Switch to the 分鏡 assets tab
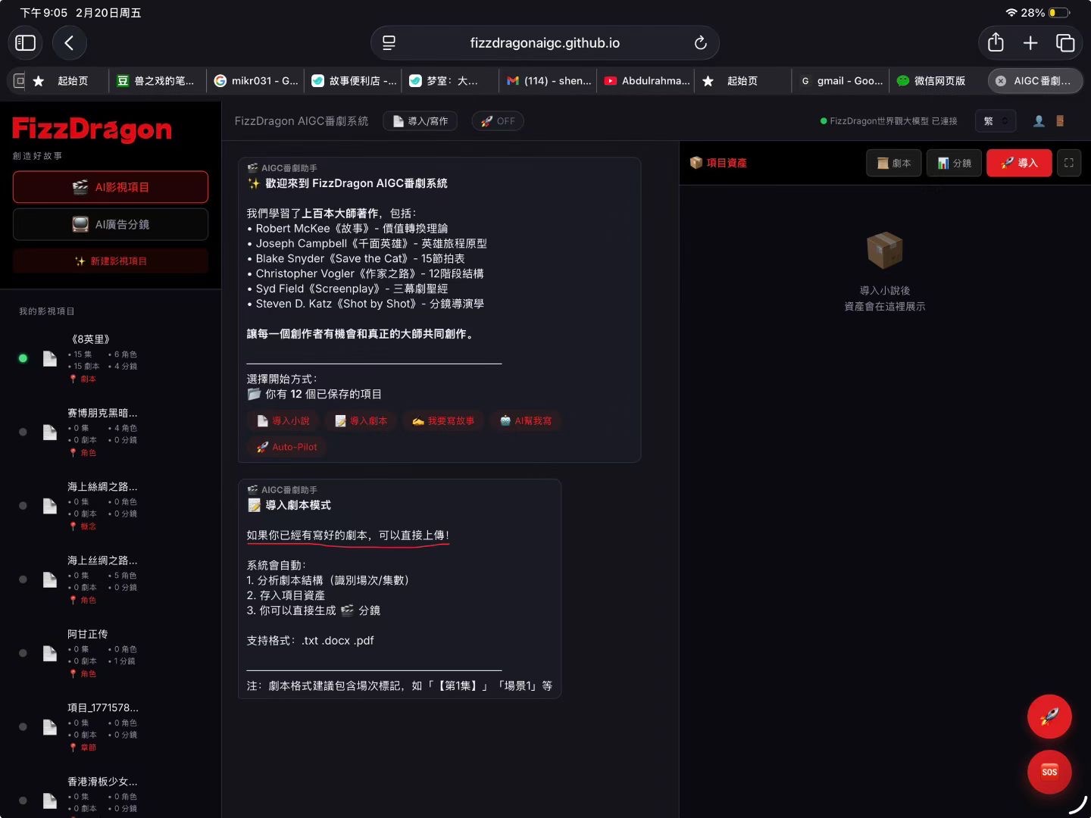Image resolution: width=1091 pixels, height=818 pixels. click(954, 163)
